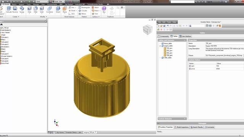The height and width of the screenshot is (137, 244).
Task: Switch to the User Interface tab
Action: pos(185,36)
